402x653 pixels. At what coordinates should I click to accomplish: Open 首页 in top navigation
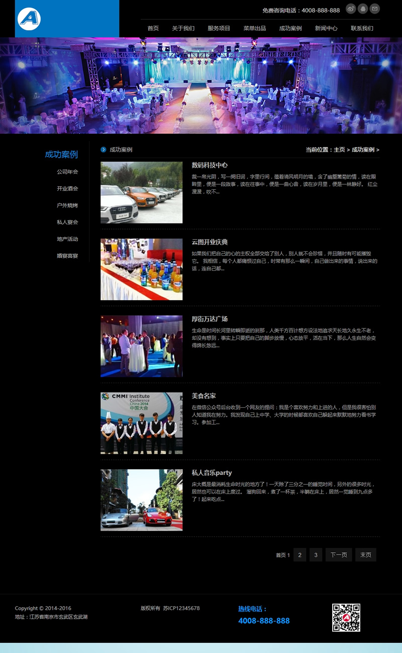click(x=153, y=28)
